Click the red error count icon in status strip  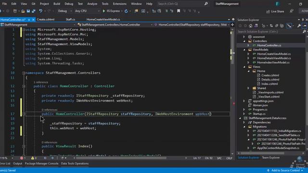coord(22,158)
